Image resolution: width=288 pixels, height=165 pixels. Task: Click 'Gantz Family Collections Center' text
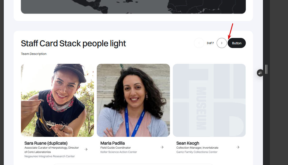pos(197,152)
